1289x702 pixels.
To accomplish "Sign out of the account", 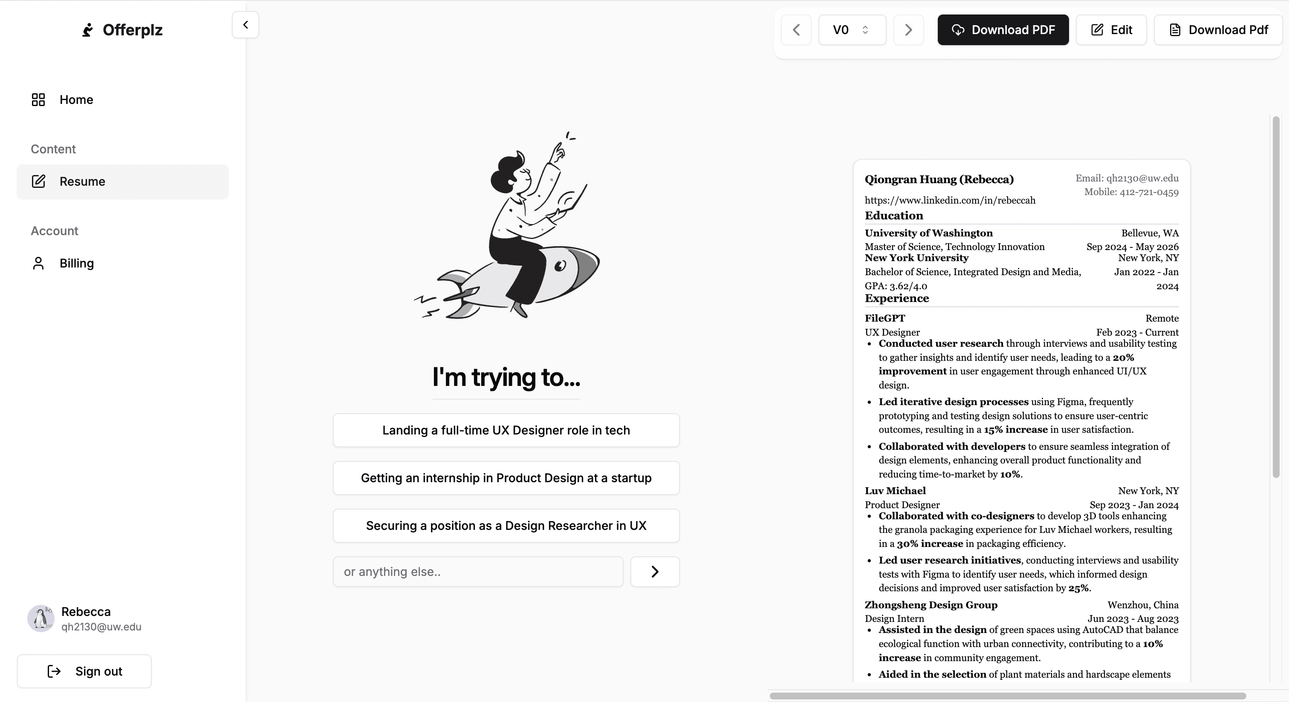I will click(84, 671).
